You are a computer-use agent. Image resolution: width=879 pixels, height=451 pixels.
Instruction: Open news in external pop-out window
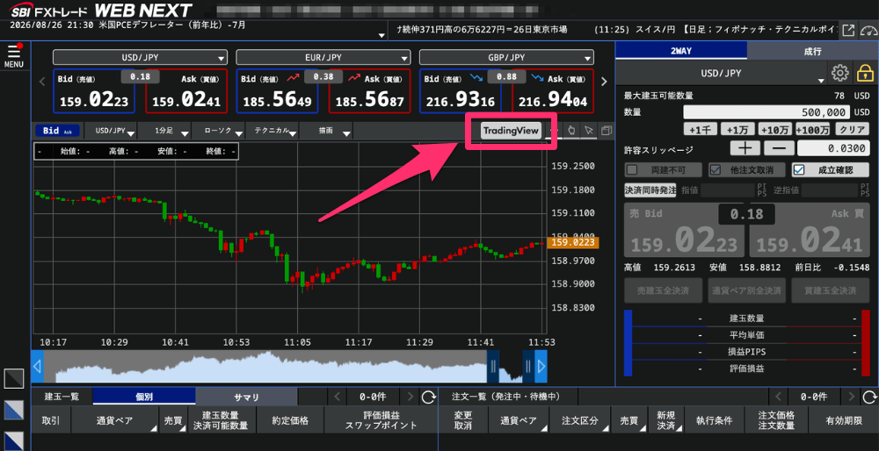point(849,30)
